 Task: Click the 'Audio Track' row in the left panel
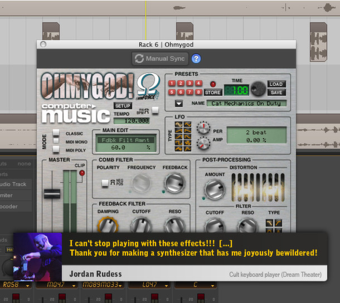point(16,184)
